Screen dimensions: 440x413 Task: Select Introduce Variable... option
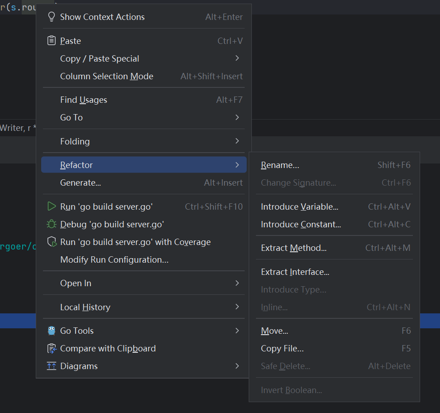coord(299,207)
